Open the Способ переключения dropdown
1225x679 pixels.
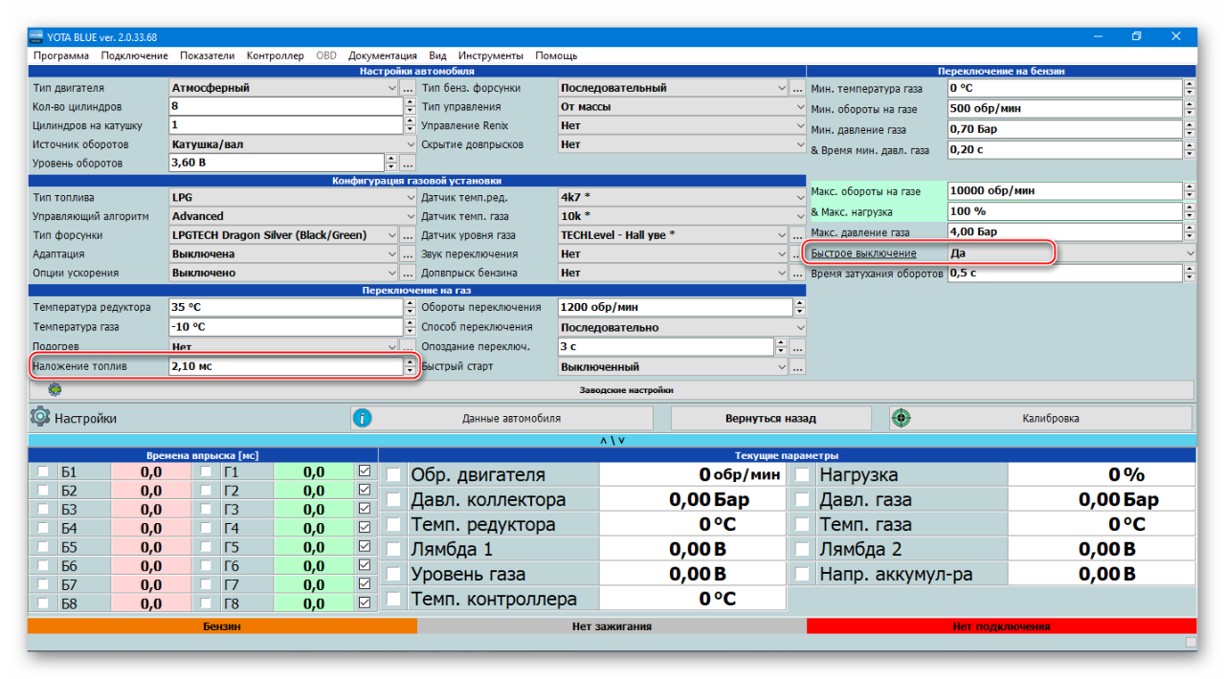799,328
